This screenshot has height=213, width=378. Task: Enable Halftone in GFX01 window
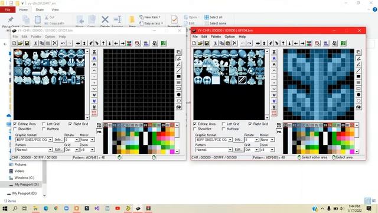coord(44,129)
